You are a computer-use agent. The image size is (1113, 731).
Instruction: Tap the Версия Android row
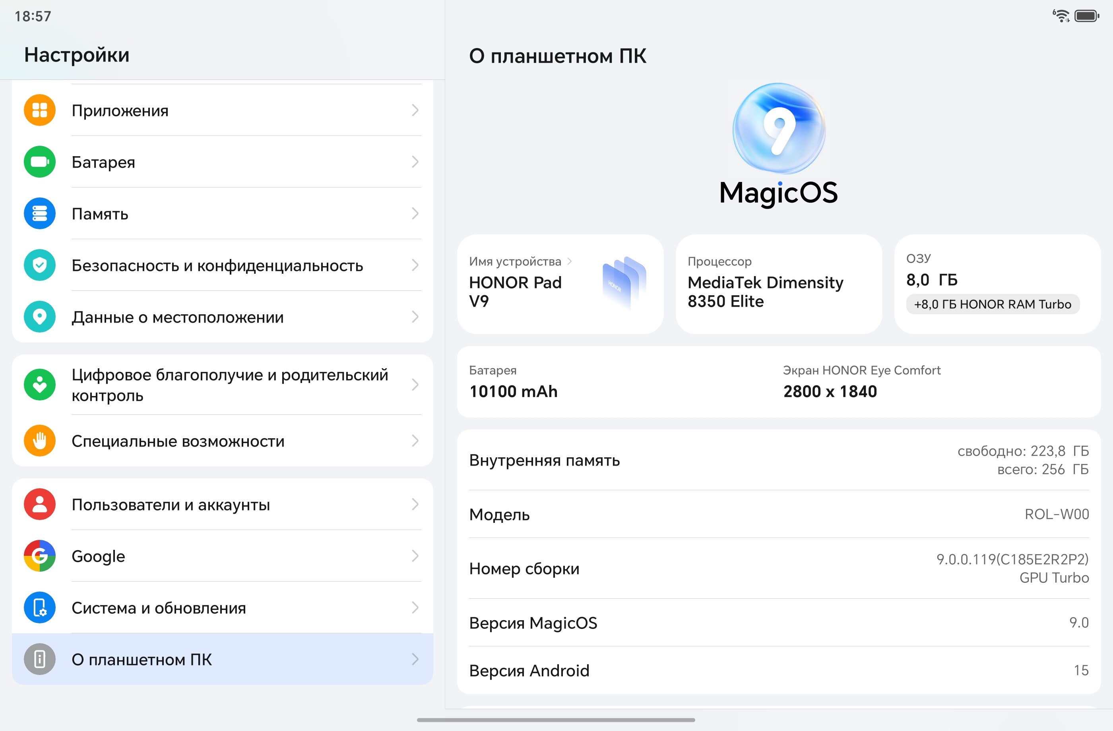[779, 670]
